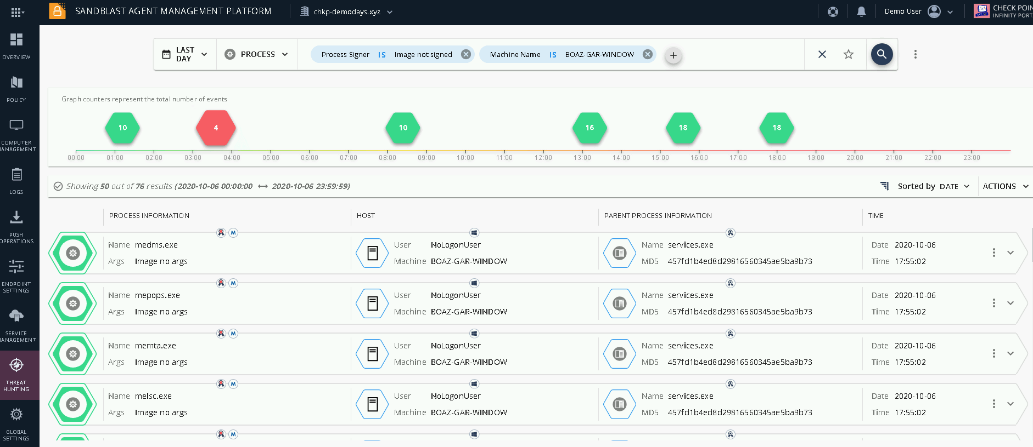Expand the memta.exe row details

(x=1010, y=353)
